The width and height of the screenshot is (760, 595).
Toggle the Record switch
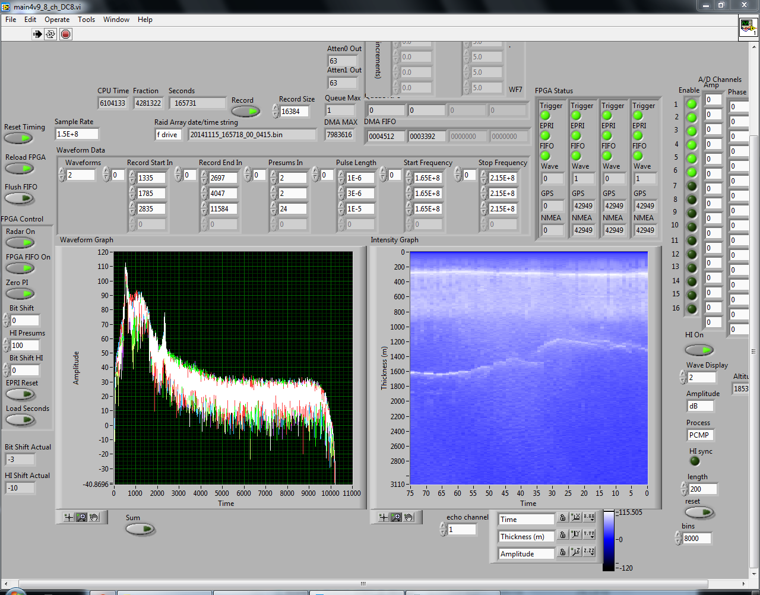(x=245, y=111)
